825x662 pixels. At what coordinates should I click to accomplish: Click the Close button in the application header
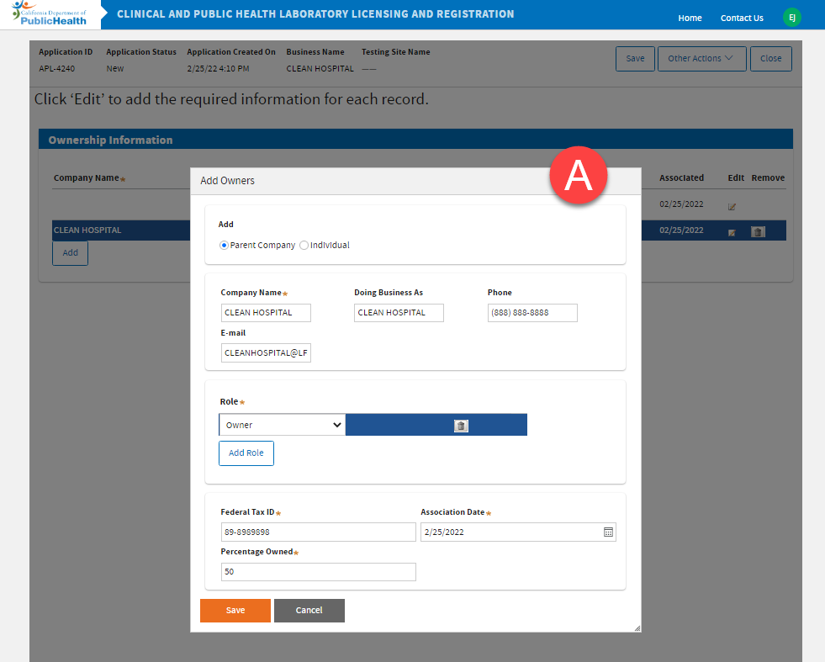pos(771,58)
